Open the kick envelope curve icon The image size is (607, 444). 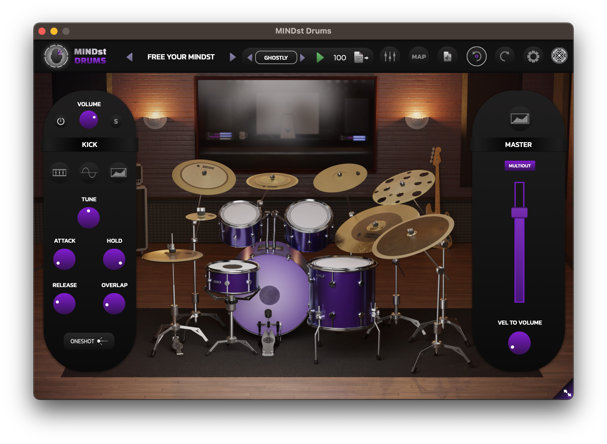[118, 172]
